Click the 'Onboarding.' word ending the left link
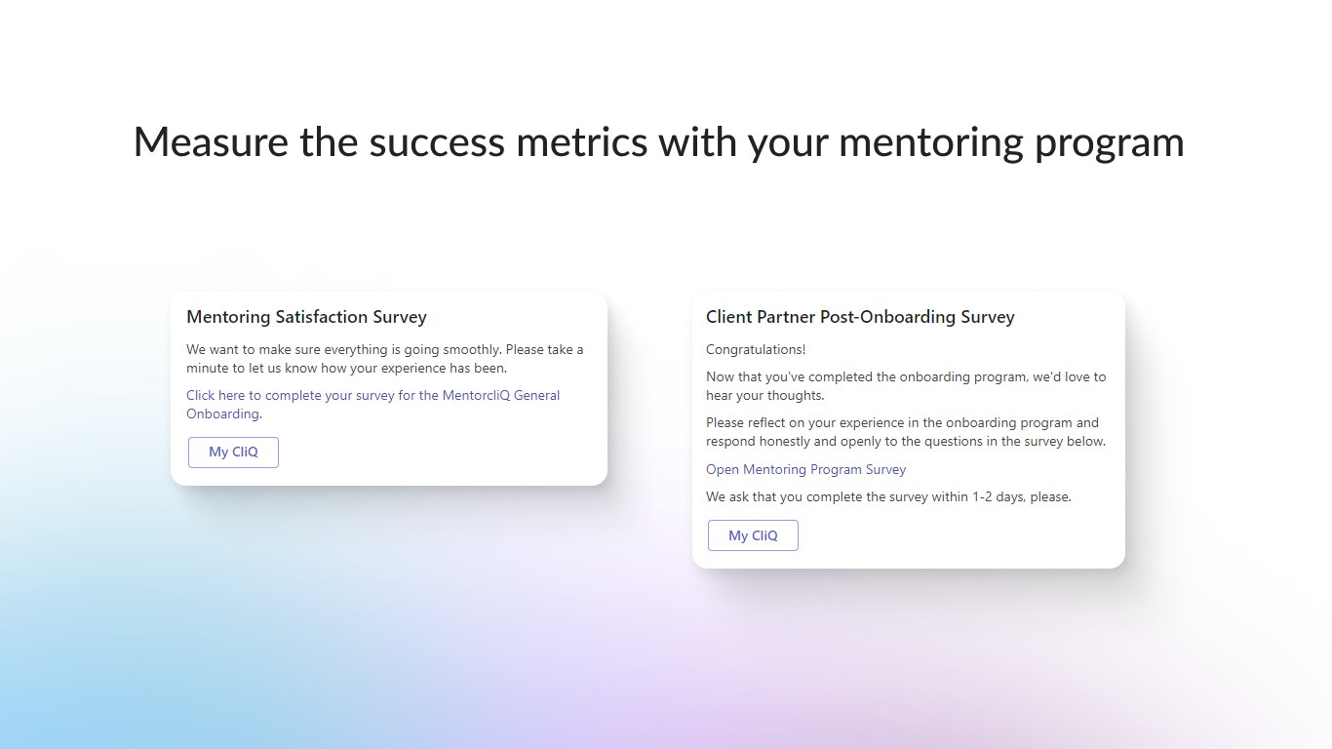Viewport: 1332px width, 749px height. [x=224, y=414]
